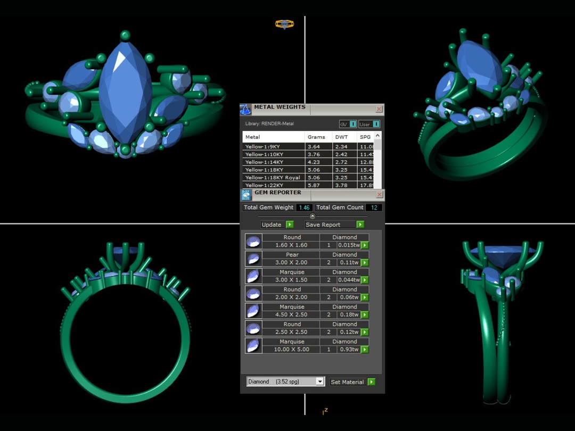Click the 5.87 grams cell
This screenshot has height=431, width=575.
[318, 185]
